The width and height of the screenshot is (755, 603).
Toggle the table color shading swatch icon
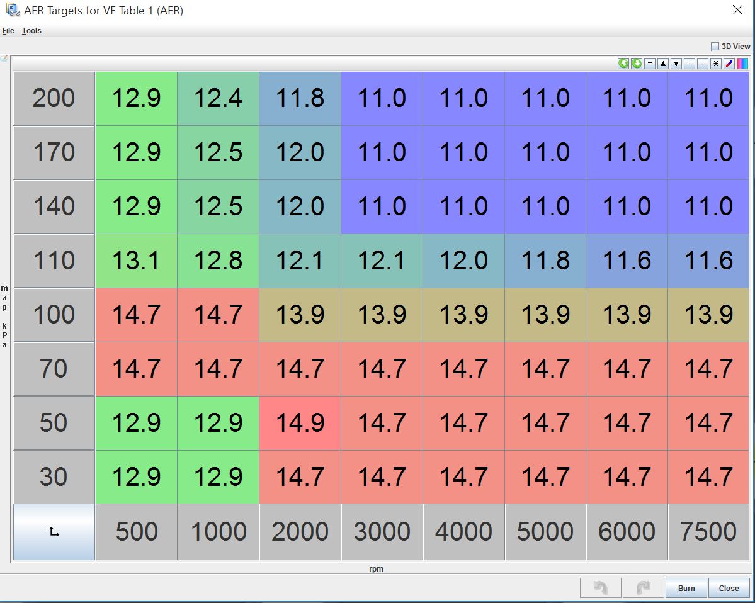(742, 64)
